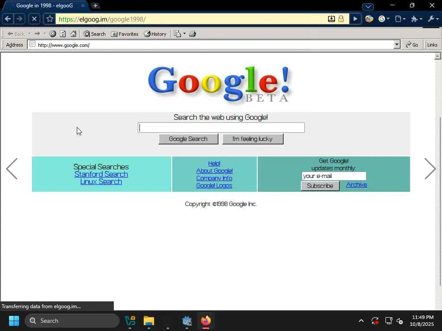
Task: Open the Help! link
Action: coord(214,163)
